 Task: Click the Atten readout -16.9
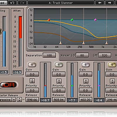tap(17, 72)
